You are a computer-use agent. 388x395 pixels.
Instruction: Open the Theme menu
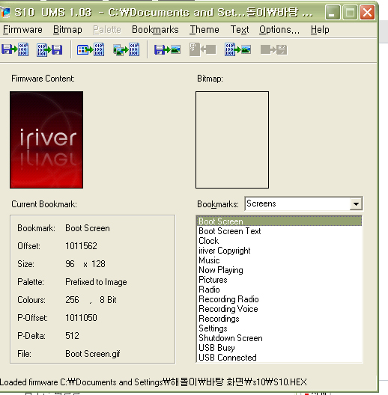[204, 30]
